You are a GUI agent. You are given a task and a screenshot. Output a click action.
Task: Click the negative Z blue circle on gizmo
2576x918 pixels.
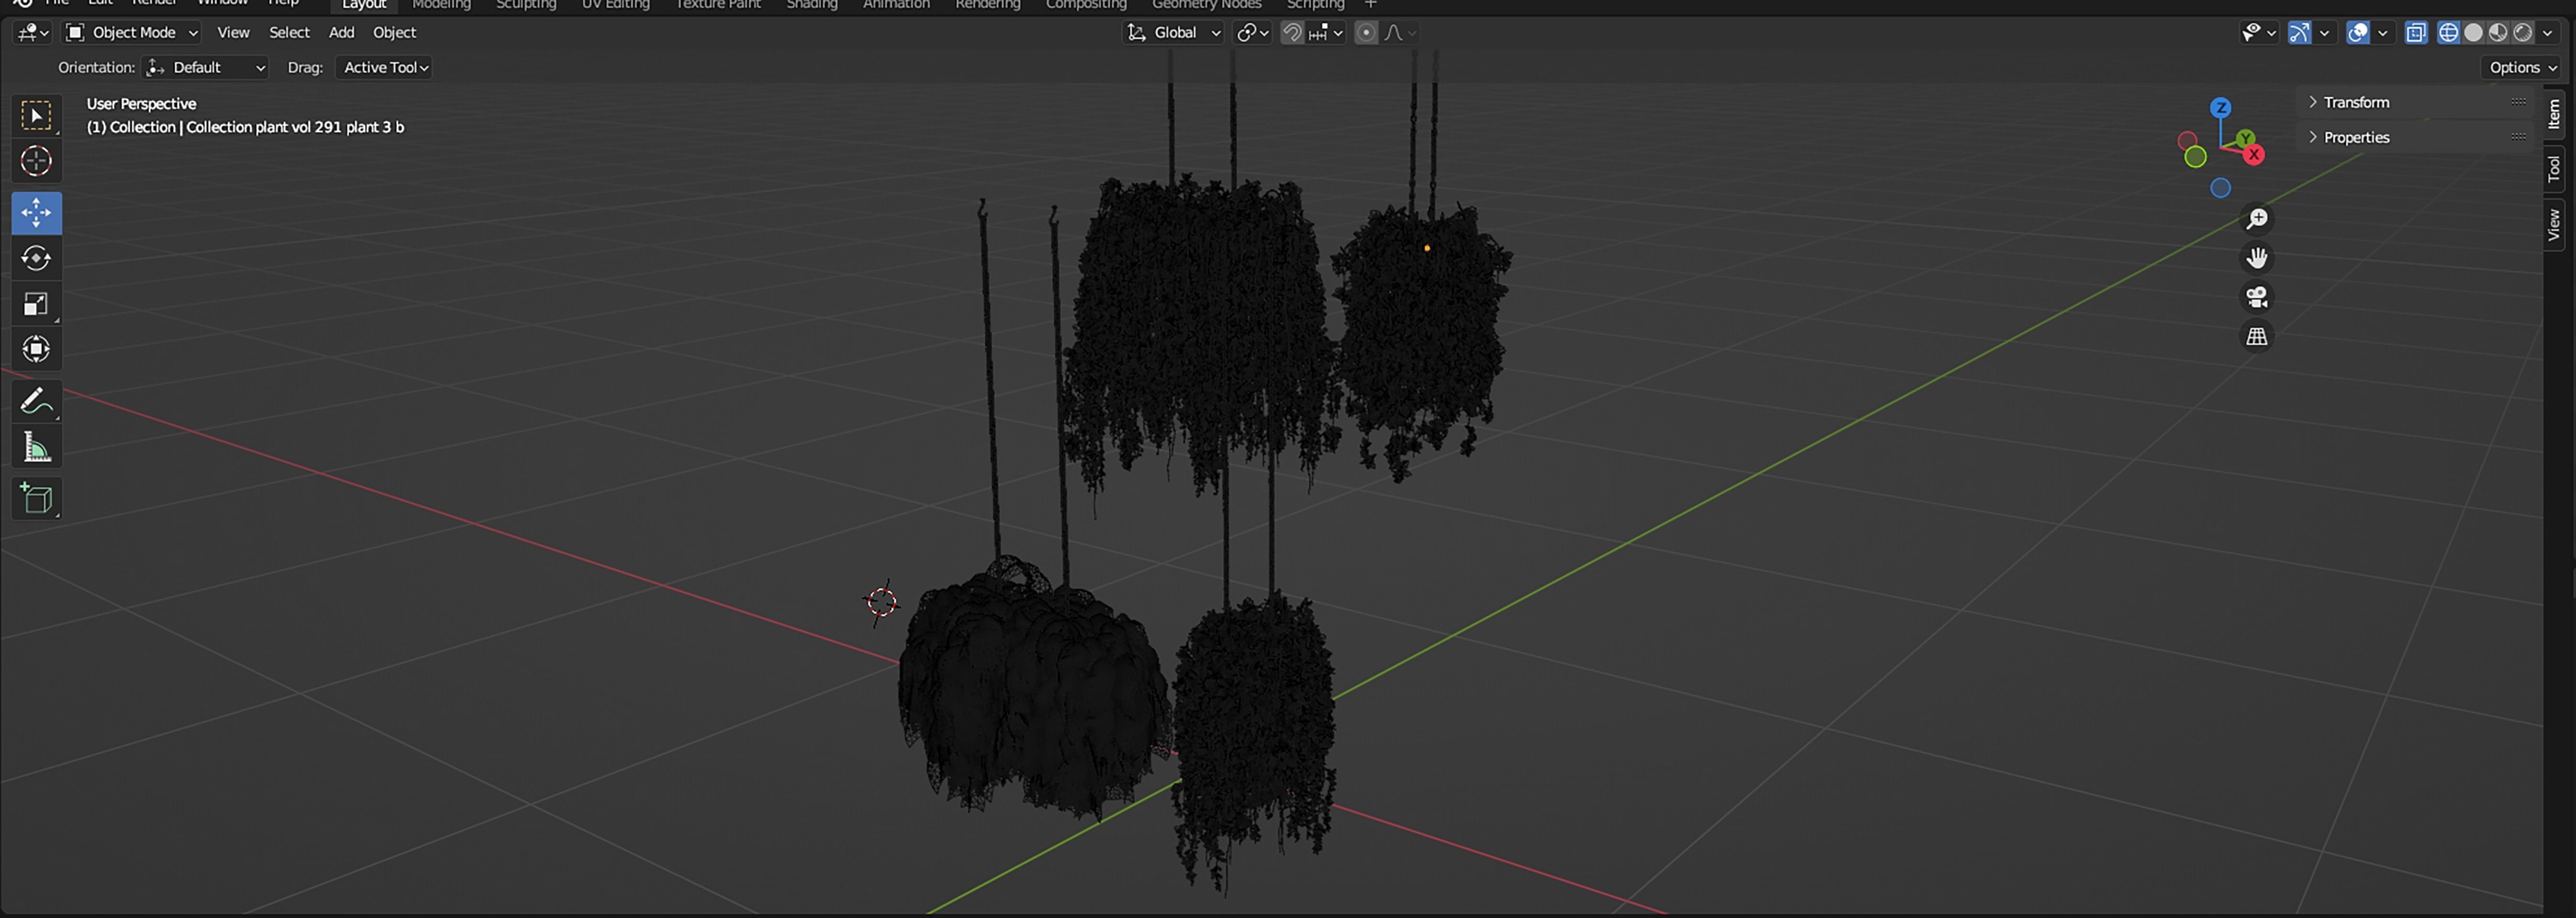pos(2220,188)
